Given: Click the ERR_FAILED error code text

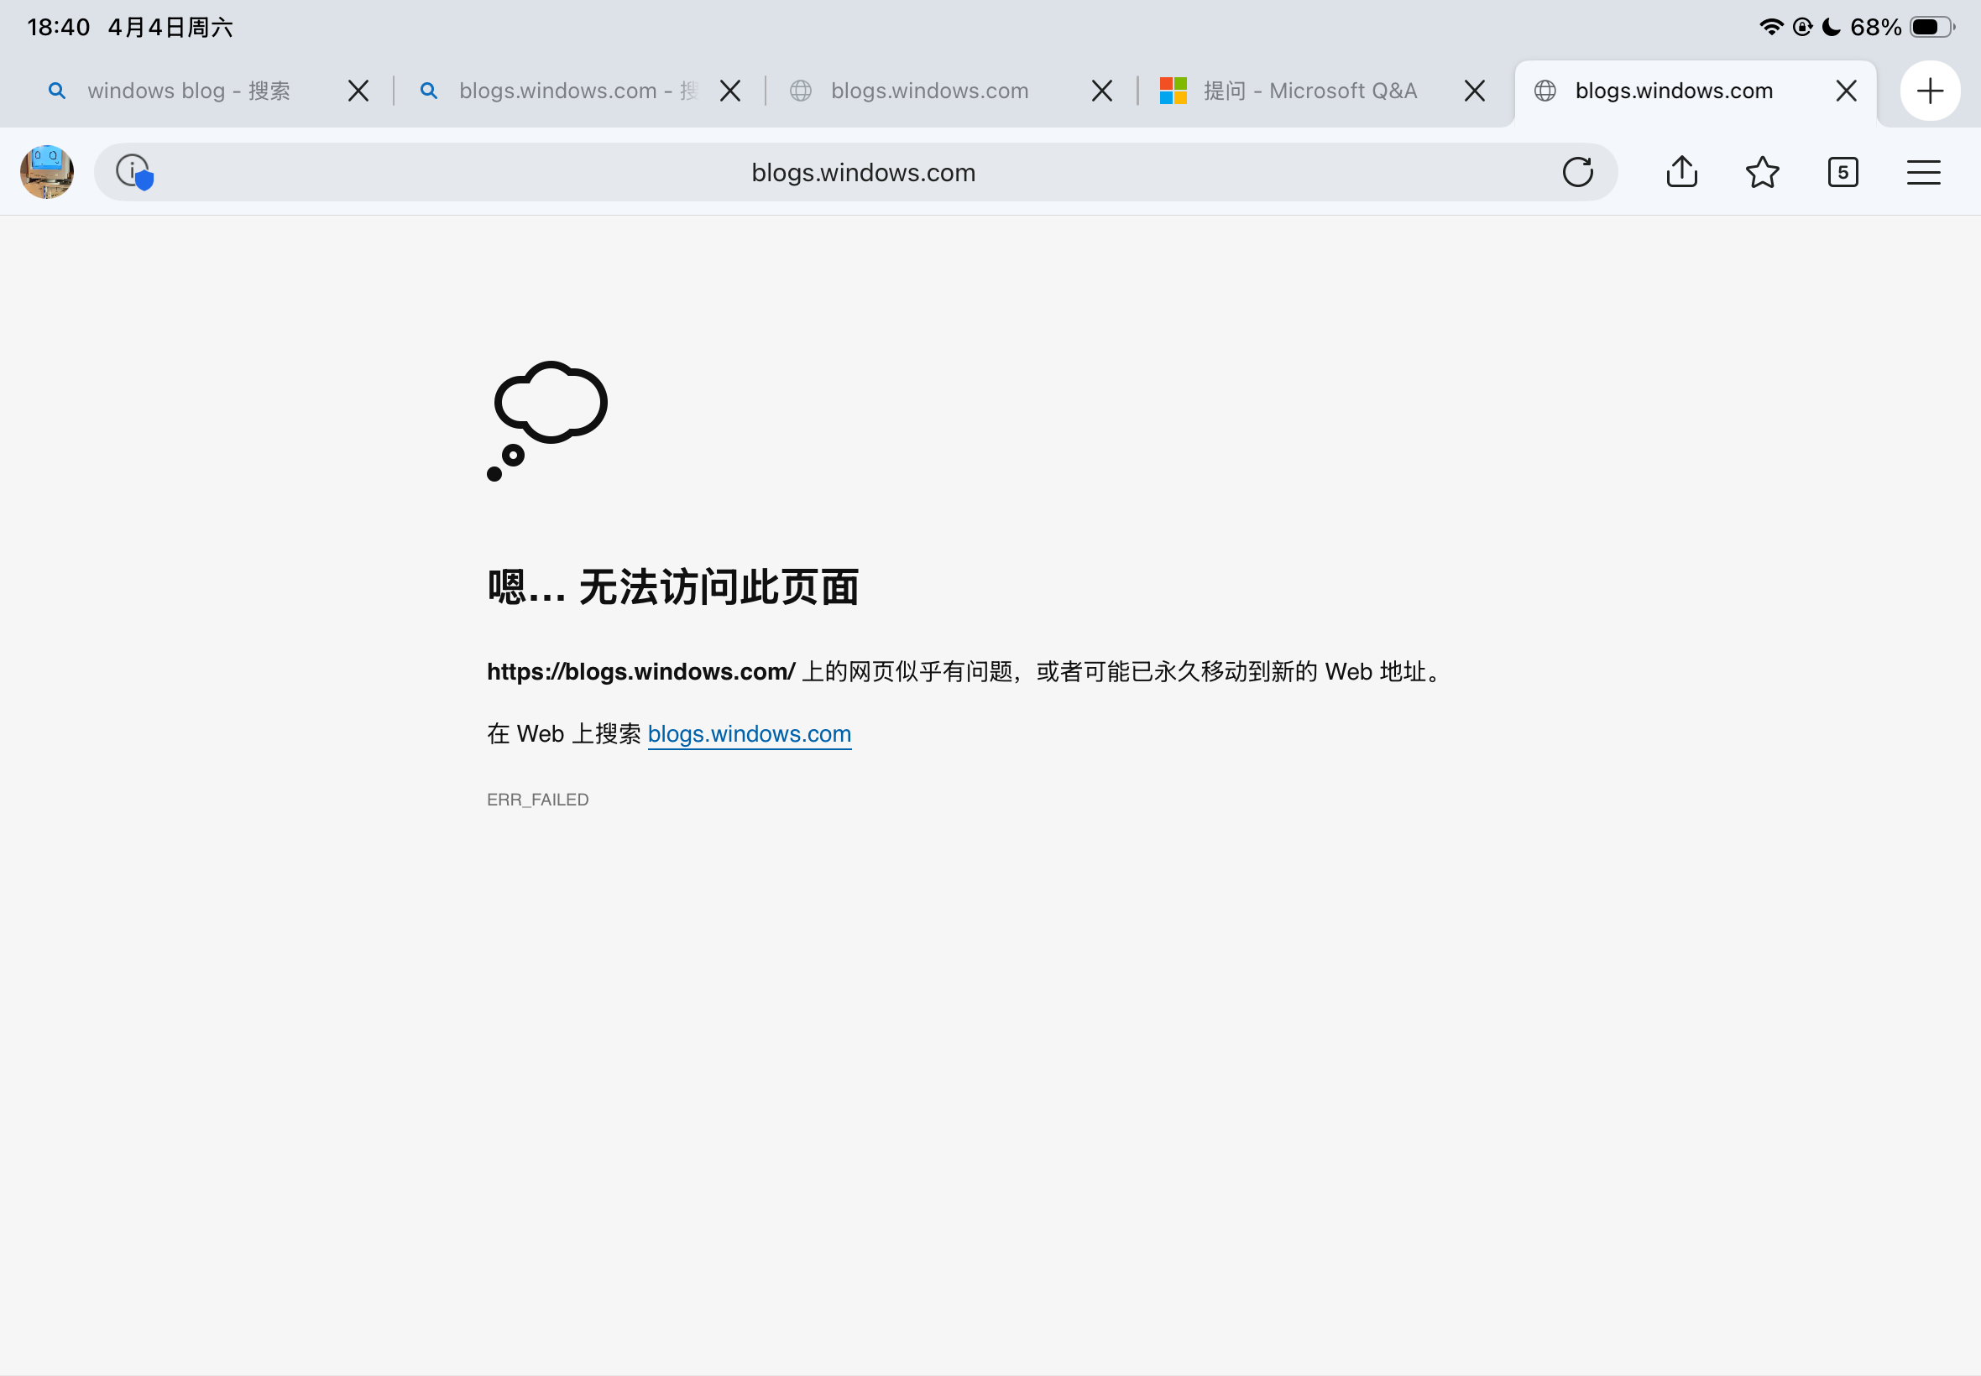Looking at the screenshot, I should tap(538, 800).
